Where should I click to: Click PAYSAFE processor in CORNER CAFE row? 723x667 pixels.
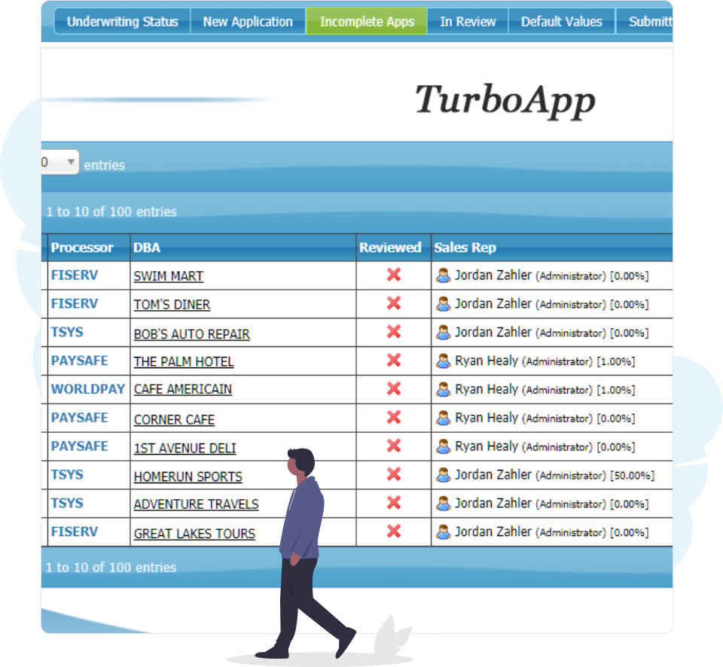(79, 418)
